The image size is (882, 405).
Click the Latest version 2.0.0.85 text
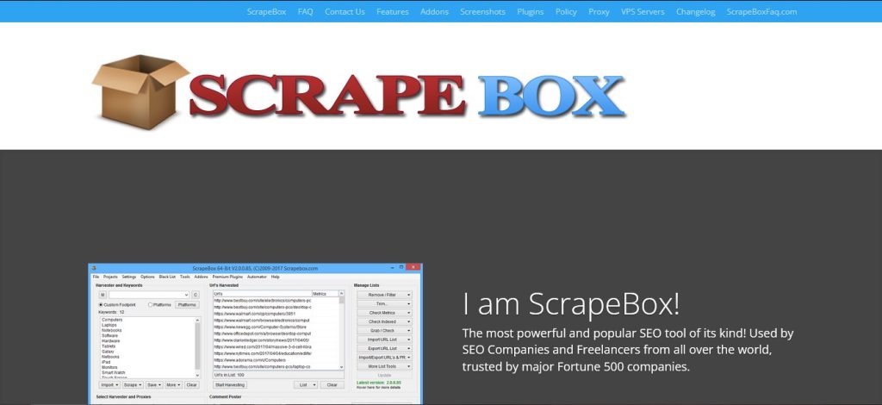tap(379, 383)
